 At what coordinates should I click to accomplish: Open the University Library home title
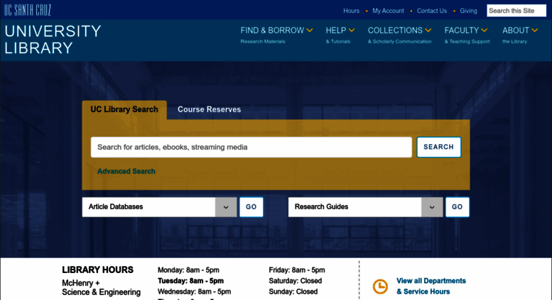[53, 39]
